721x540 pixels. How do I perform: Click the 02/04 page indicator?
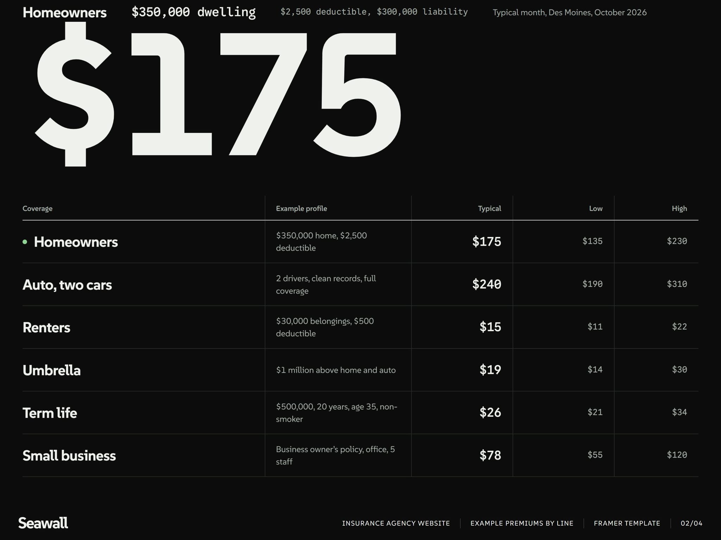point(691,523)
